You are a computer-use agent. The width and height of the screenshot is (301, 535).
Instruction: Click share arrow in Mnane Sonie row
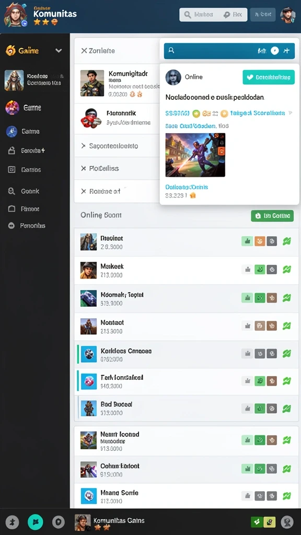[287, 496]
